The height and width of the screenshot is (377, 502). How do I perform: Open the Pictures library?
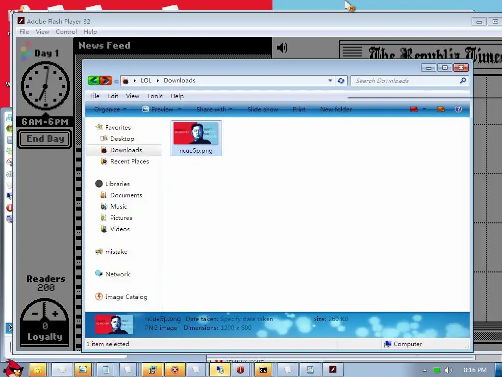click(x=121, y=217)
